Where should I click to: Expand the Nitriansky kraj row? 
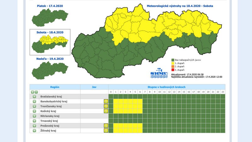tap(34, 116)
